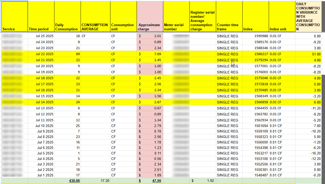The height and width of the screenshot is (184, 325).
Task: Click the Counter time frame header
Action: tap(229, 16)
